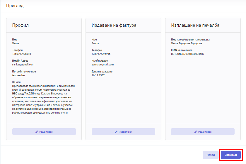Click the Издаване на фактура card title
246x164 pixels.
[114, 25]
